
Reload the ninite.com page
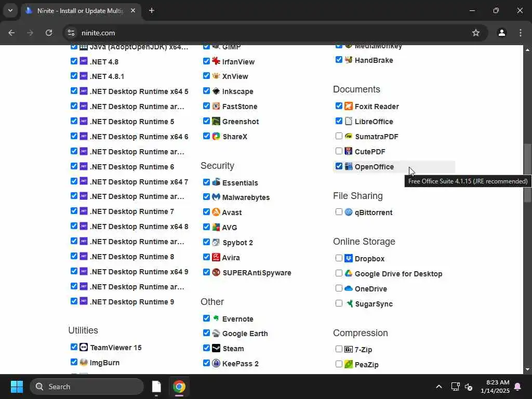[x=49, y=33]
